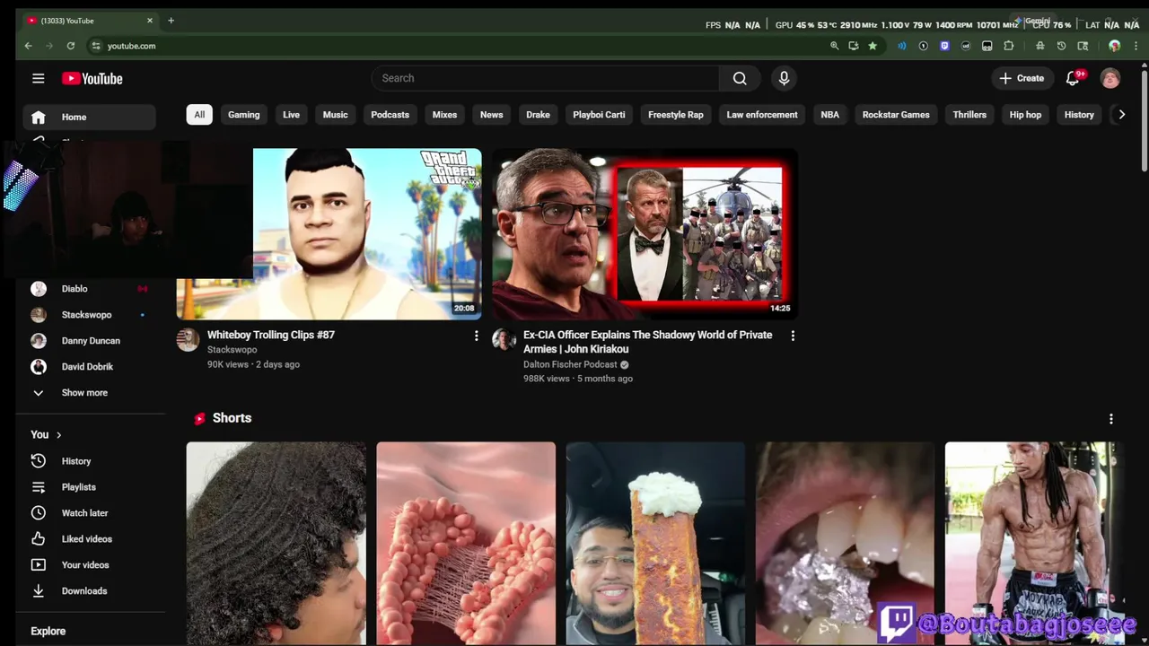The image size is (1149, 646).
Task: Select the Music filter chip
Action: (x=335, y=115)
